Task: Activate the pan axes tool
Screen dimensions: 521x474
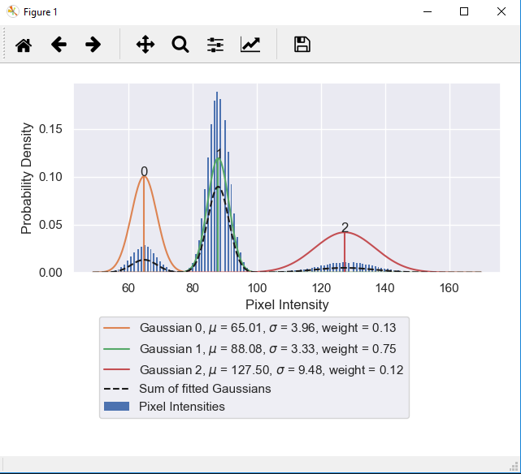Action: 145,45
